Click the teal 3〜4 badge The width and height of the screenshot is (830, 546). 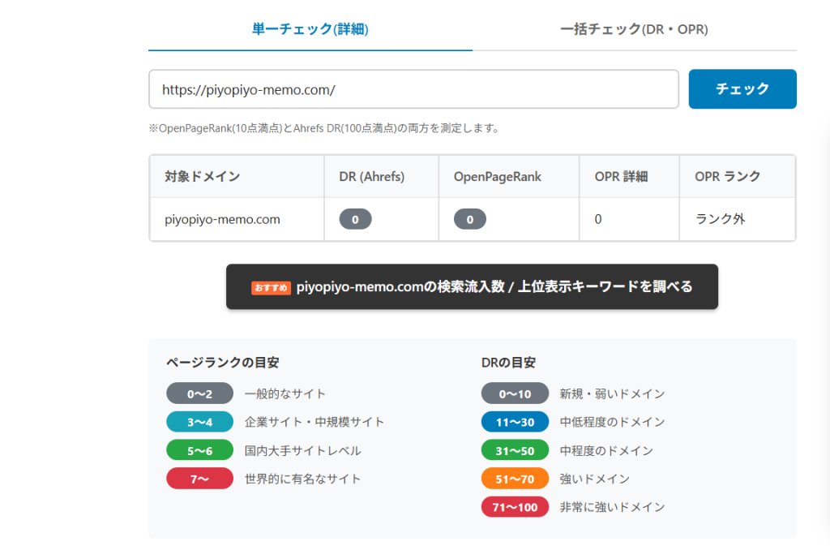199,422
